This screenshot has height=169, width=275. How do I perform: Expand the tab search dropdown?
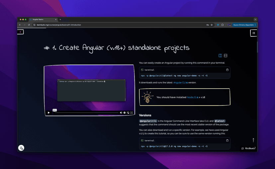click(x=255, y=20)
